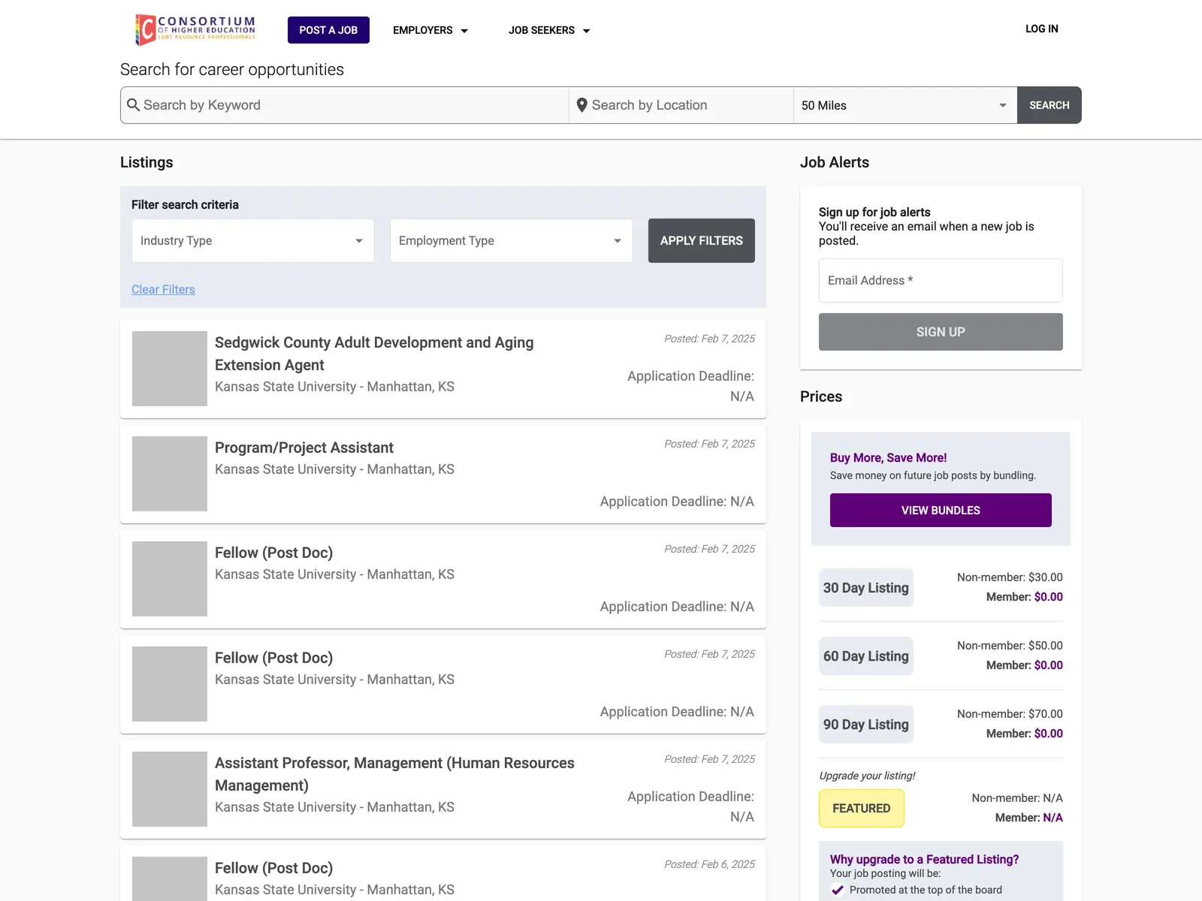This screenshot has height=901, width=1202.
Task: Click the checkmark beside Promoted at the top
Action: point(837,890)
